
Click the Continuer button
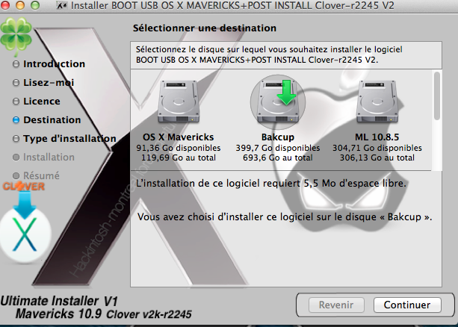pos(407,305)
